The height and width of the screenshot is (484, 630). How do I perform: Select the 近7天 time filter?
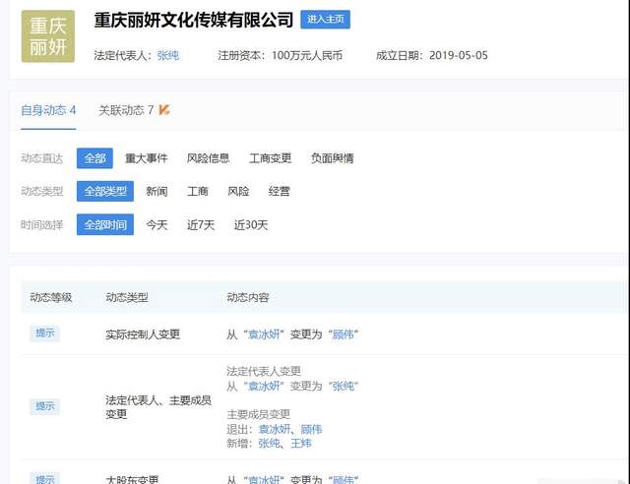[201, 225]
